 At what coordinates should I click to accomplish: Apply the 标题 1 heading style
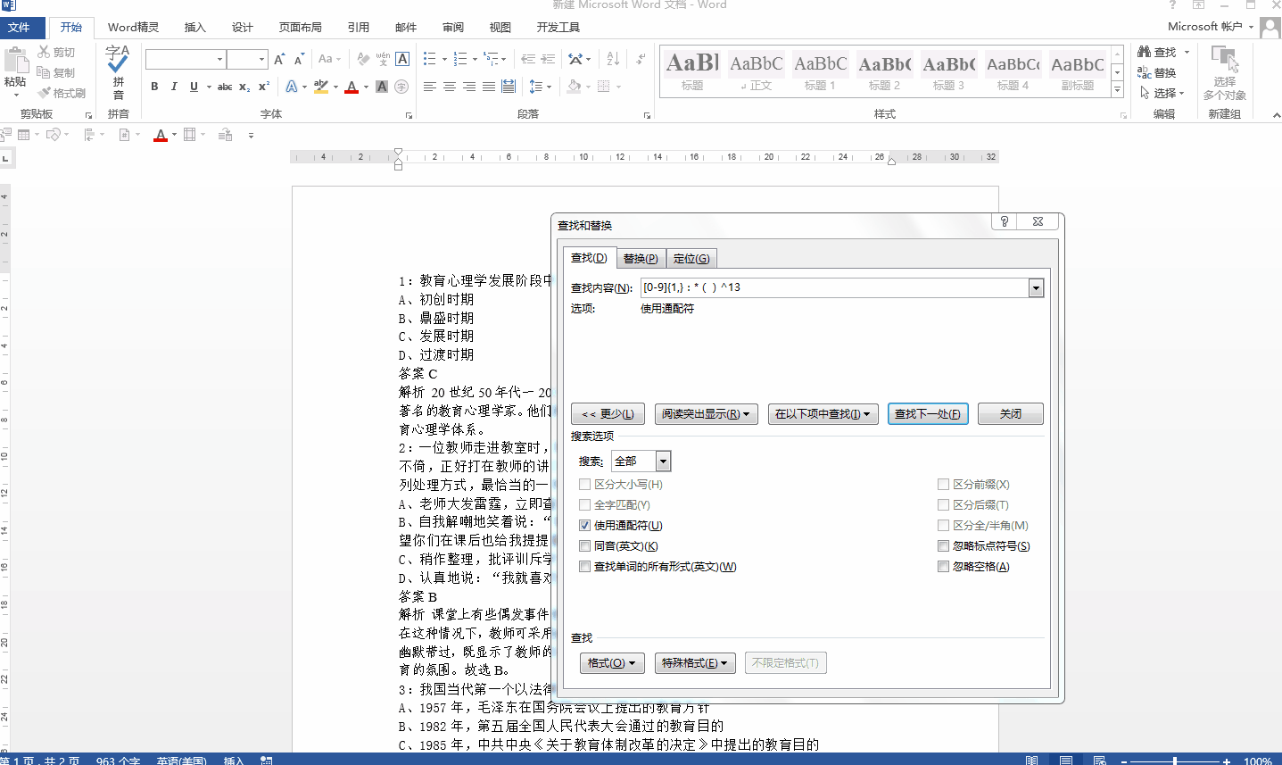click(820, 71)
